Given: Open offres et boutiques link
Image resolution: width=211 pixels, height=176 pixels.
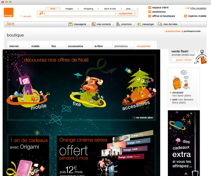Looking at the screenshot, I should click(x=164, y=16).
